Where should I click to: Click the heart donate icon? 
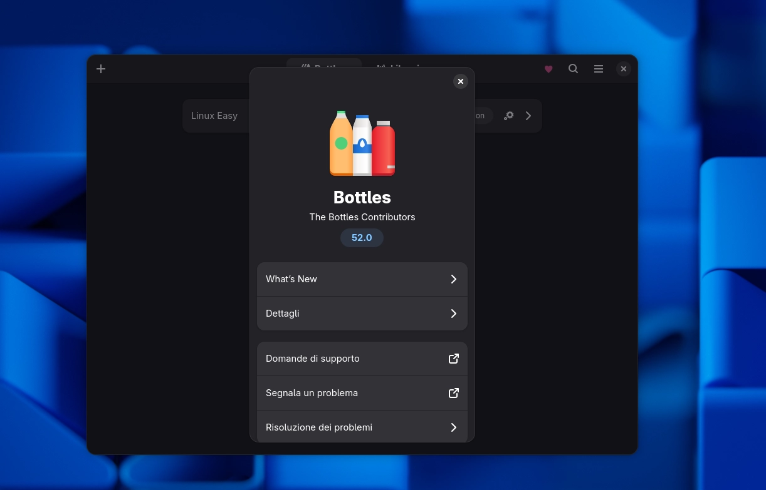pos(548,69)
